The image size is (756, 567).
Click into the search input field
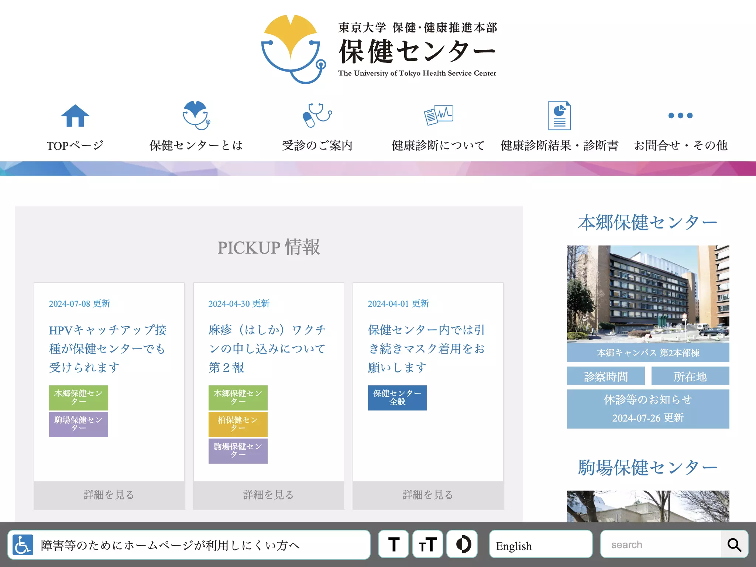(x=661, y=544)
